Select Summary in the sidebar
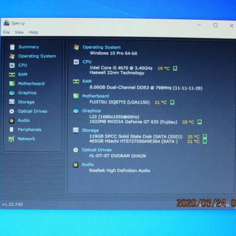This screenshot has height=236, width=236. click(x=29, y=47)
